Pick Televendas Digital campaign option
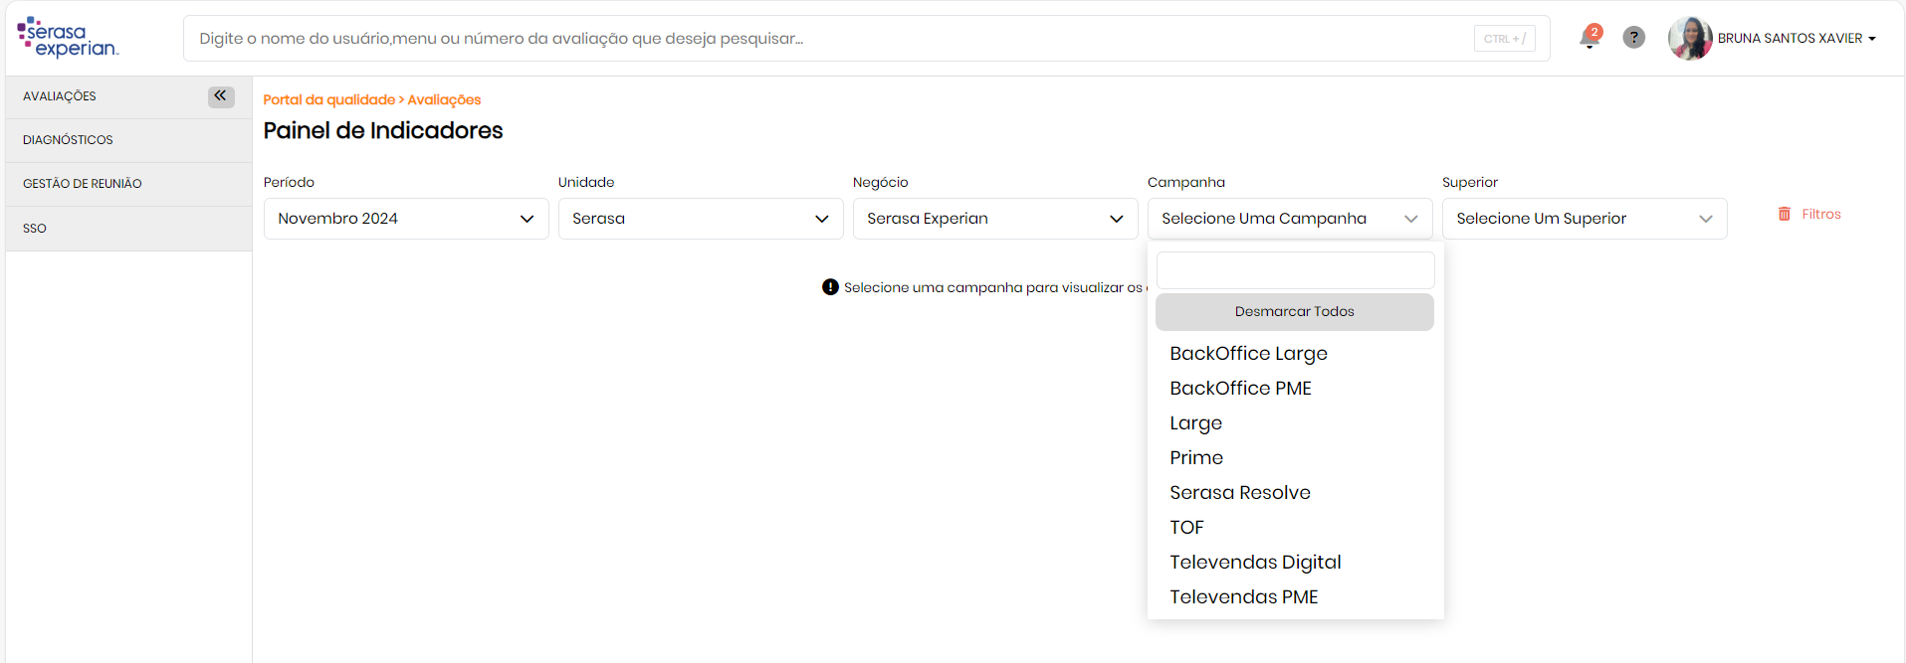The height and width of the screenshot is (663, 1906). (x=1255, y=563)
